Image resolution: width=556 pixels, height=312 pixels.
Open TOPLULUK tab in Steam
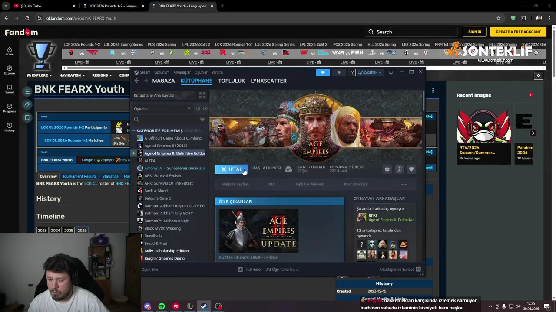[232, 81]
